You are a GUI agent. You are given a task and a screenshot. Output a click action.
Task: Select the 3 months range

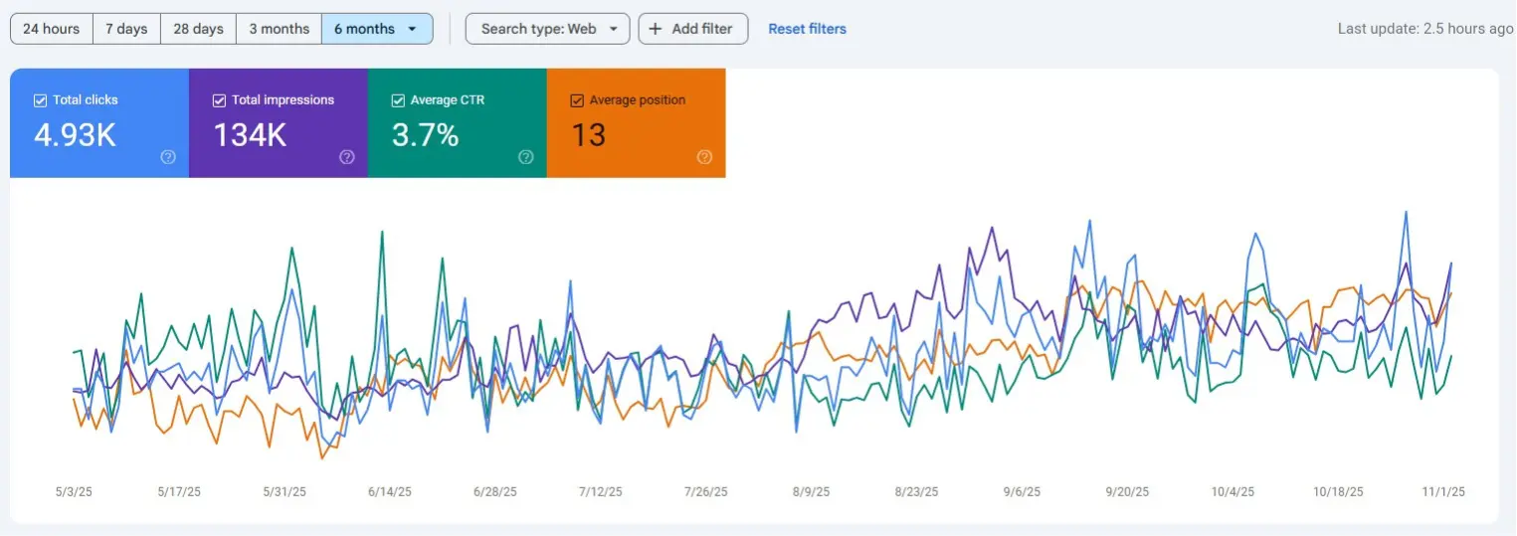(279, 29)
